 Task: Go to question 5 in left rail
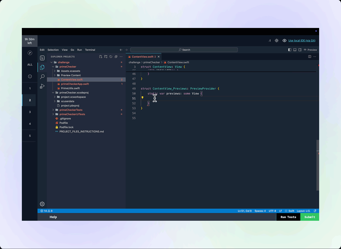click(x=30, y=136)
